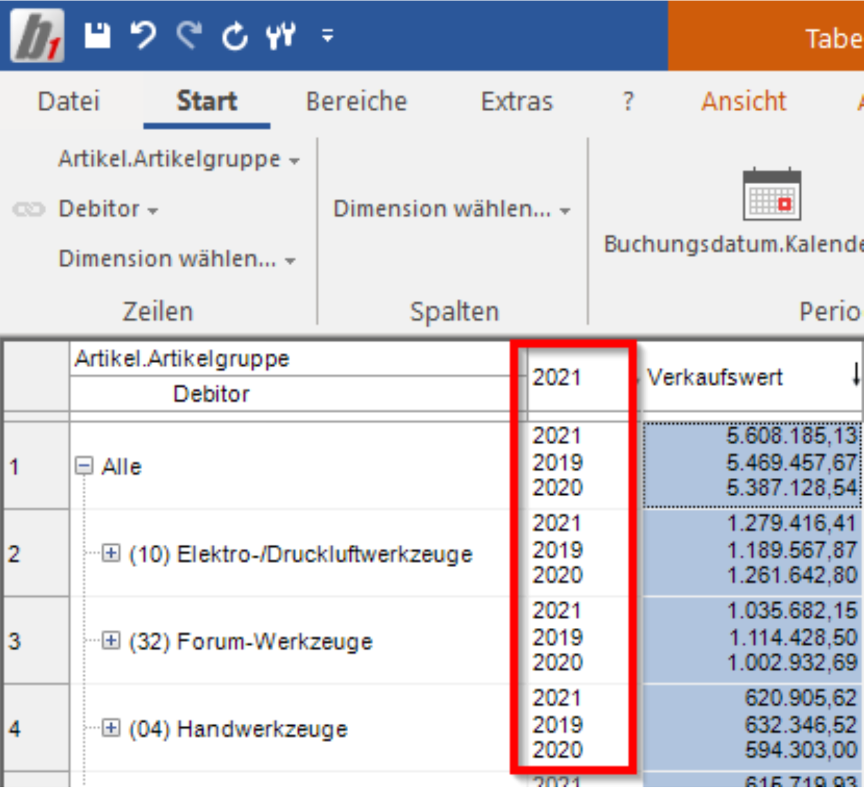Open the Bereiche ribbon tab
This screenshot has height=791, width=864.
tap(356, 101)
